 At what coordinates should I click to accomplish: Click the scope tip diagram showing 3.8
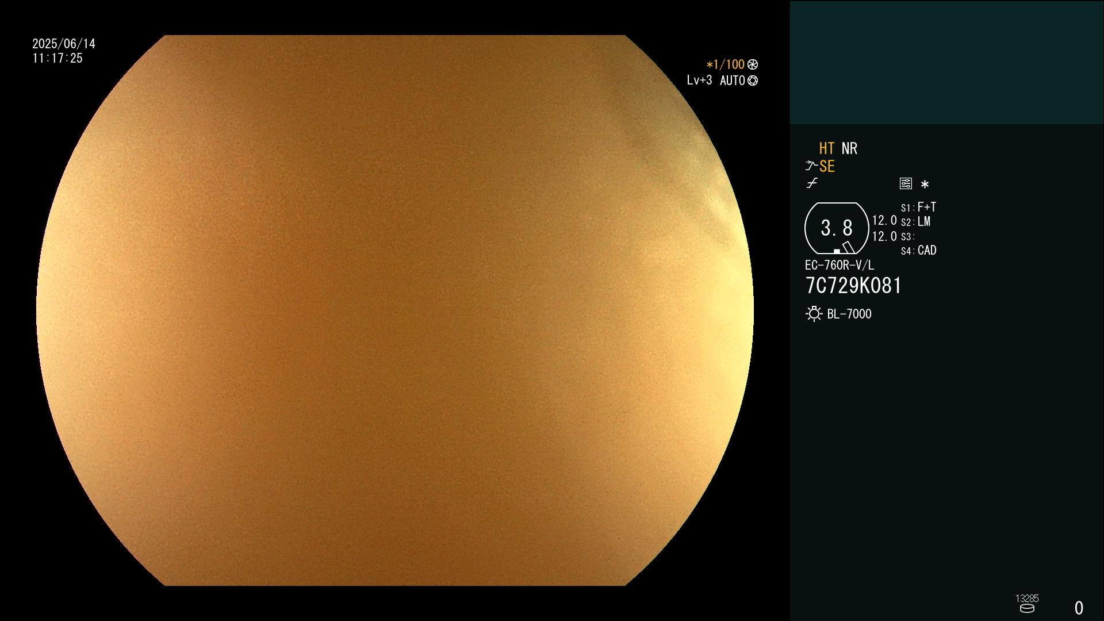tap(837, 228)
